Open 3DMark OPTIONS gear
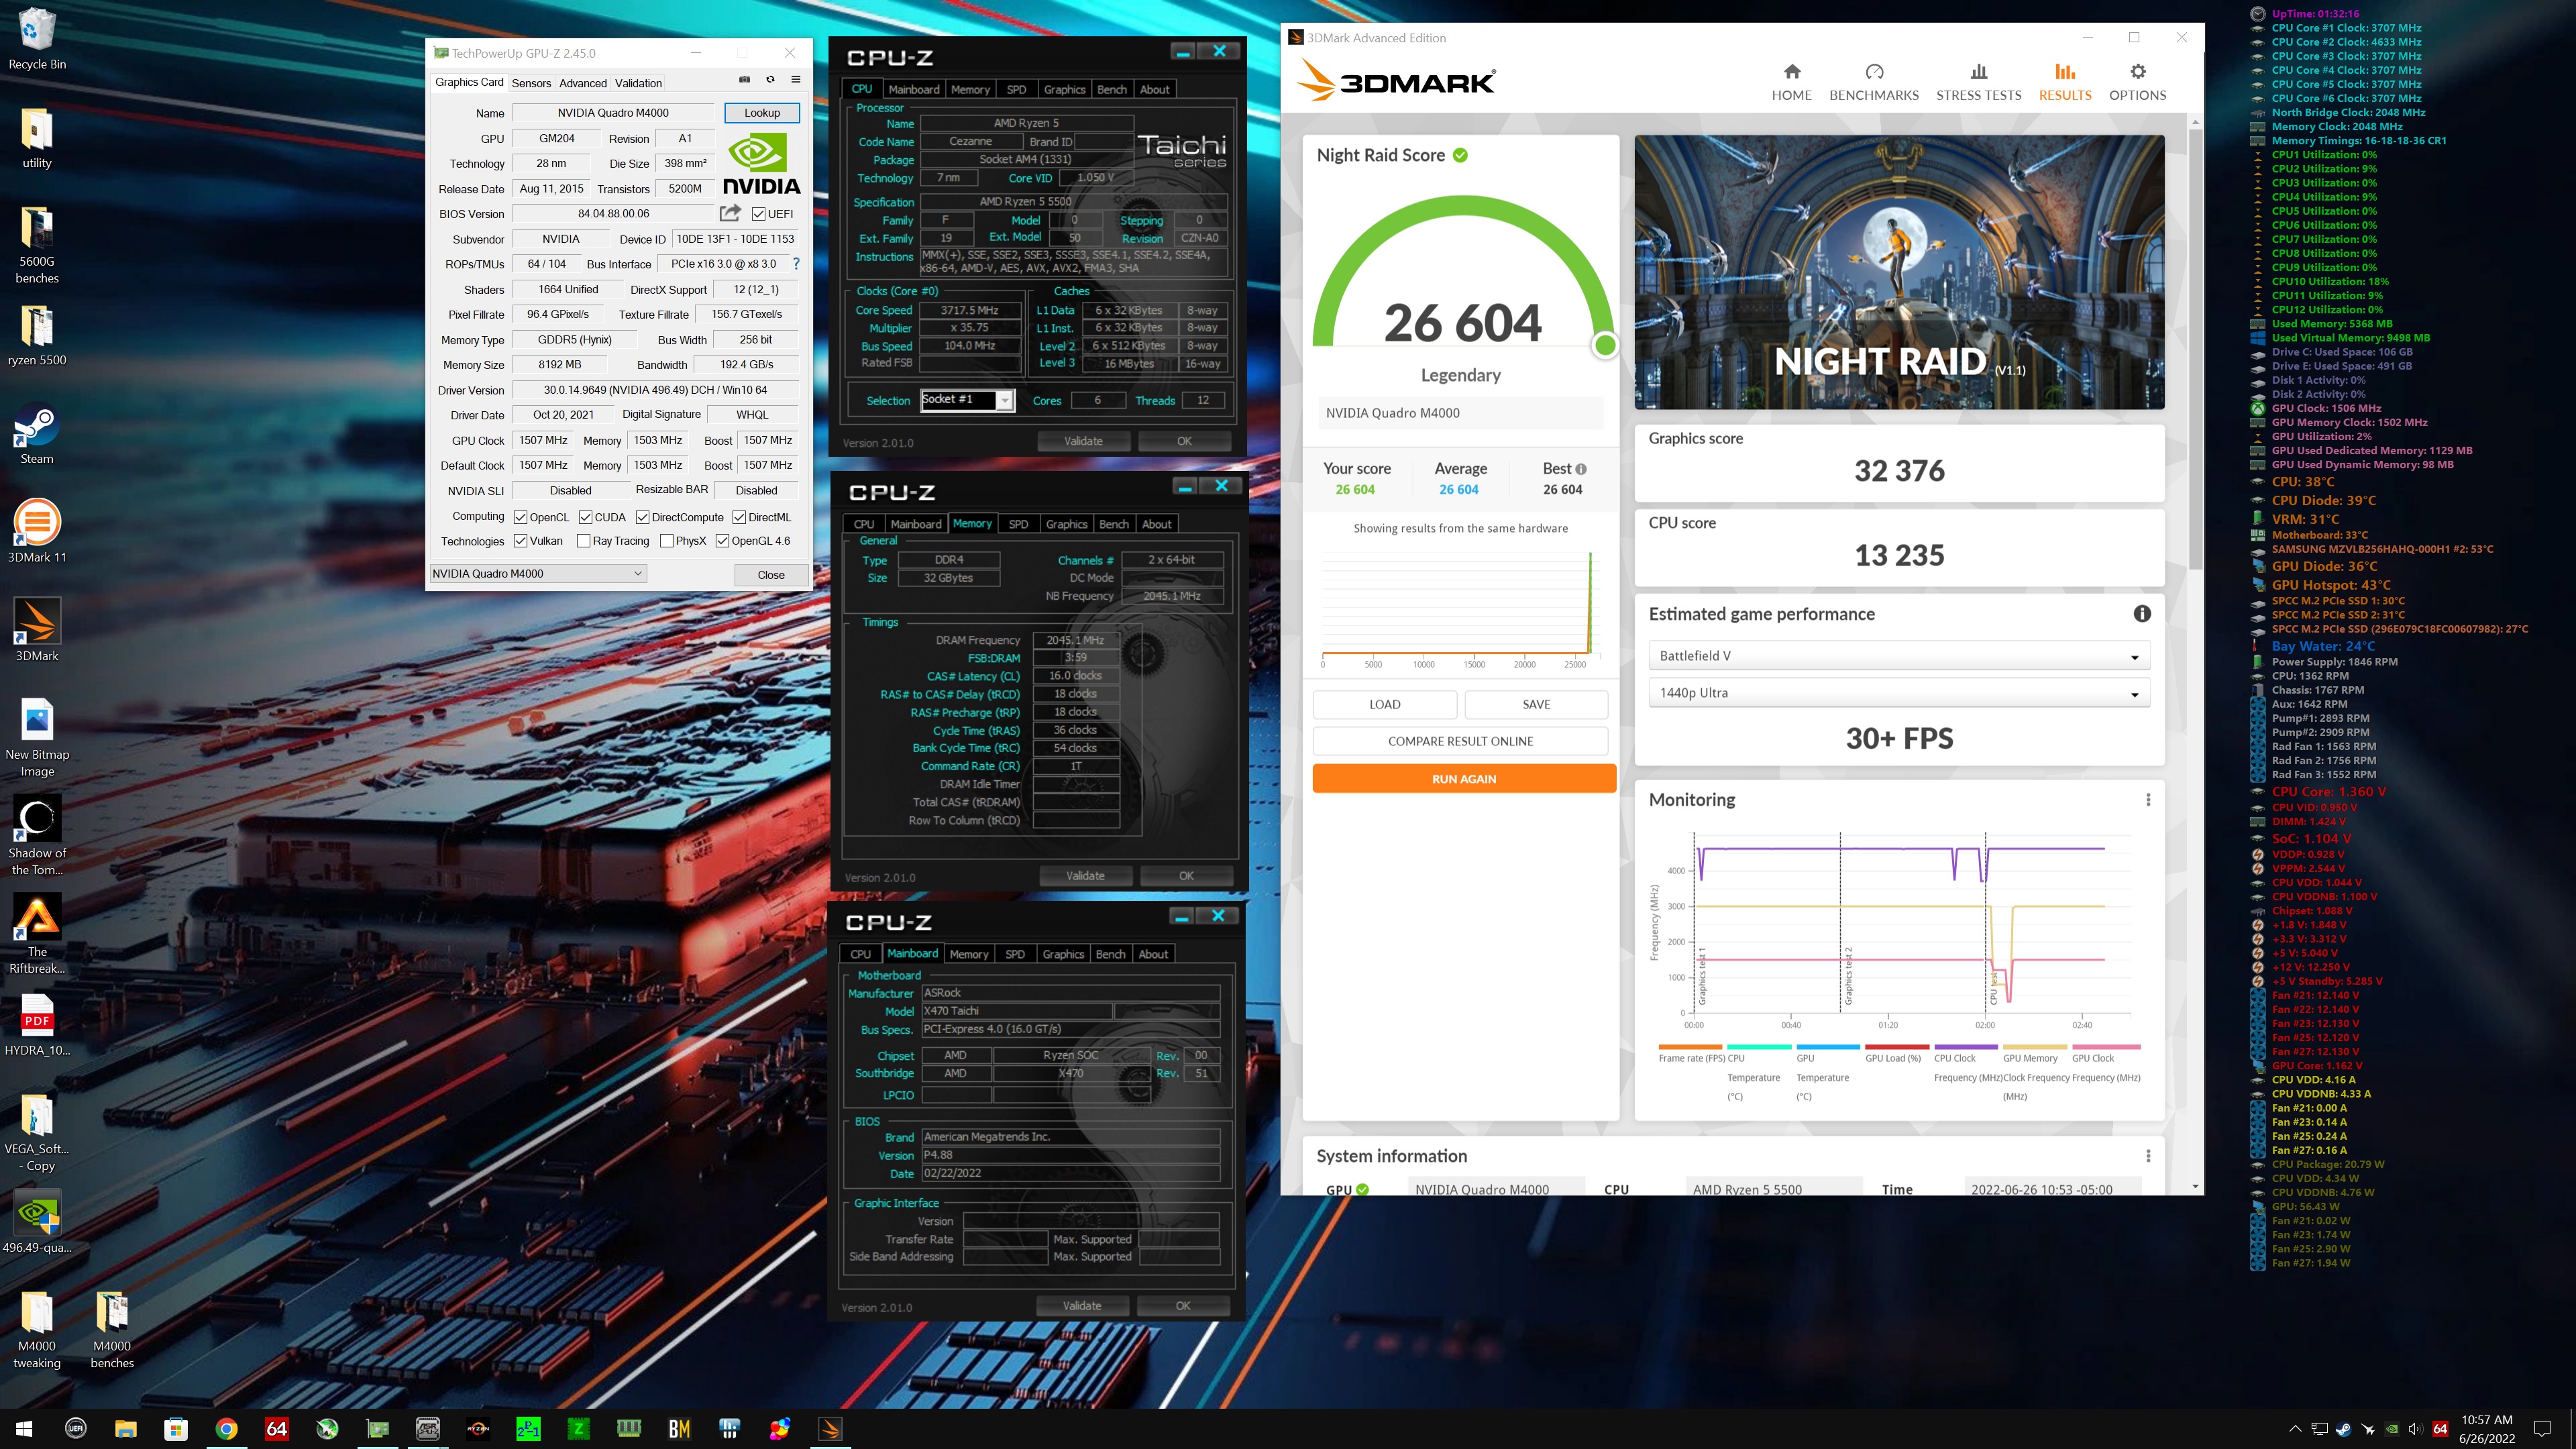This screenshot has height=1449, width=2576. click(2137, 82)
